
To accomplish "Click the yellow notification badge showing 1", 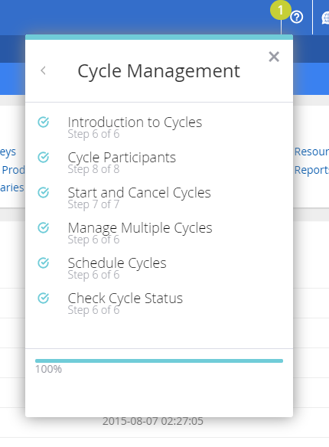I will click(281, 10).
